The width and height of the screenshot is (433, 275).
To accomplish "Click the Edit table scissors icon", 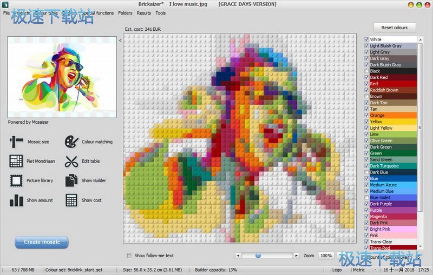I will click(71, 161).
